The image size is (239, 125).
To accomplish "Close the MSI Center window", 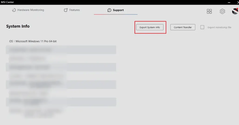I will [x=235, y=2].
